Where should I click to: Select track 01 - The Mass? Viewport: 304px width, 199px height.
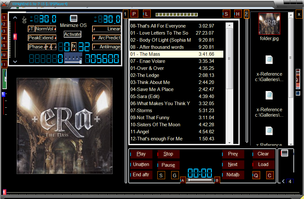pos(176,54)
